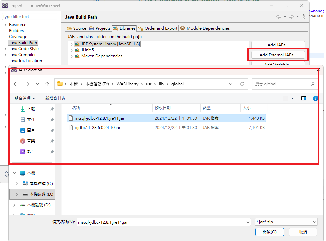
Task: Expand JUnit 5 library node
Action: click(x=71, y=50)
